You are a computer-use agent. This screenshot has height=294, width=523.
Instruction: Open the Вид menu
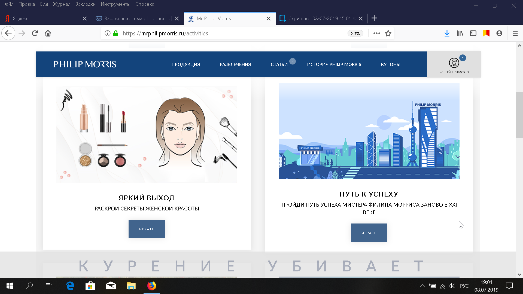click(x=44, y=4)
